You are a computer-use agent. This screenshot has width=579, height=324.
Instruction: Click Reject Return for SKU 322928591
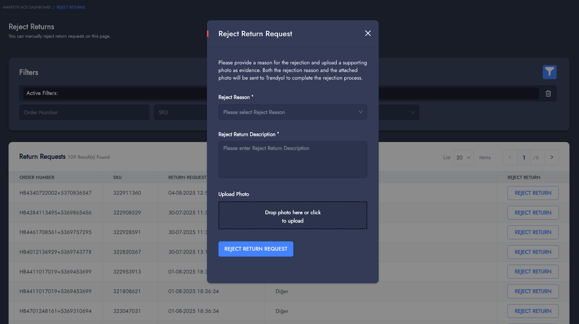[x=533, y=232]
